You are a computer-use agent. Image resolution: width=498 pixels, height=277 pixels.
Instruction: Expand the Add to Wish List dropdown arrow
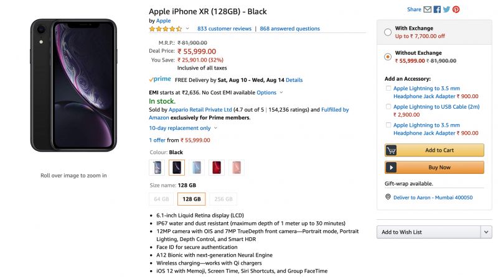(486, 232)
